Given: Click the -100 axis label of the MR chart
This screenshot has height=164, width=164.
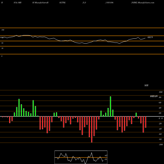Looking at the screenshot, I should click(x=161, y=145).
